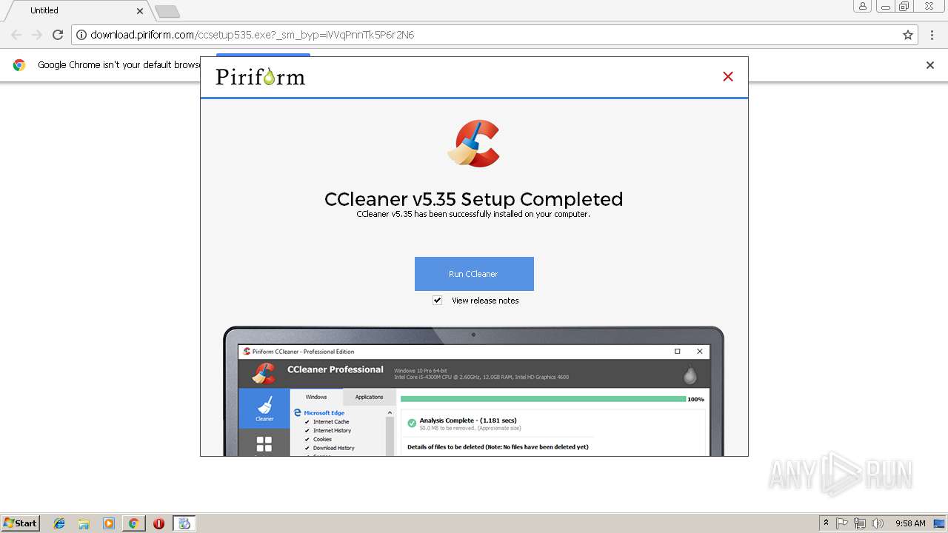Screen dimensions: 948x533
Task: Click the Run CCleaner button
Action: tap(474, 274)
